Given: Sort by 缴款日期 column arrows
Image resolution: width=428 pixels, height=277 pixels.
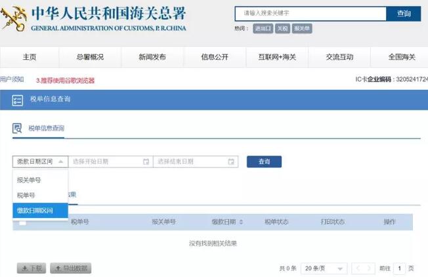Looking at the screenshot, I should 241,223.
